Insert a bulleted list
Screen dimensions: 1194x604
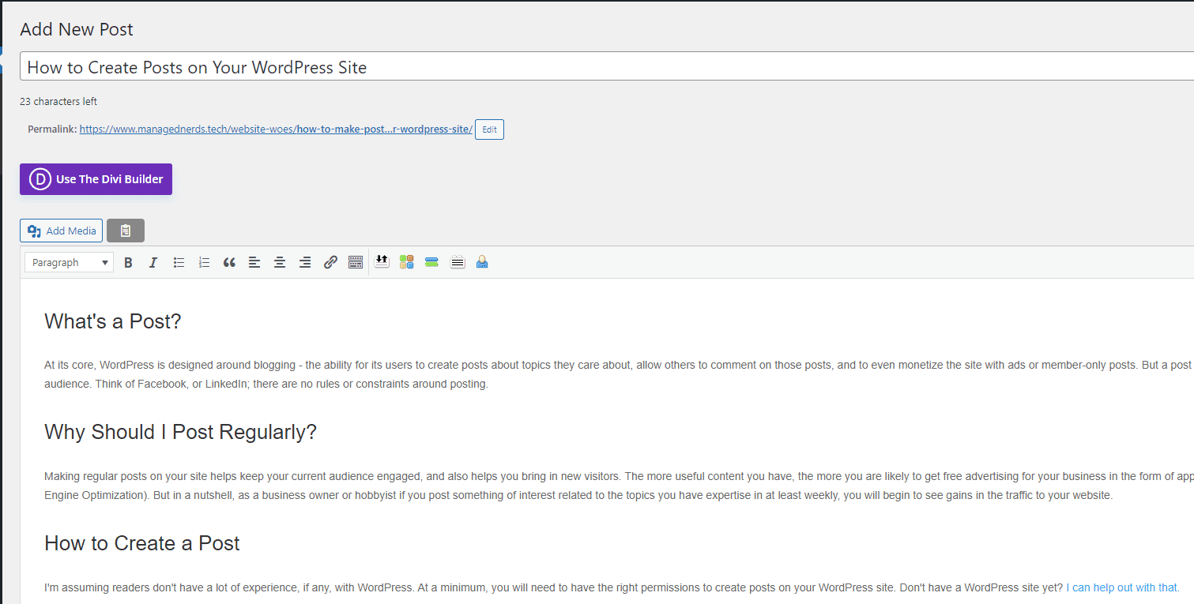pyautogui.click(x=179, y=261)
